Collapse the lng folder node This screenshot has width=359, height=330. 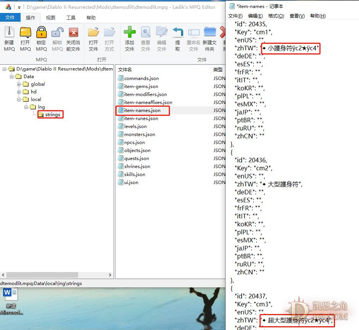(26, 107)
